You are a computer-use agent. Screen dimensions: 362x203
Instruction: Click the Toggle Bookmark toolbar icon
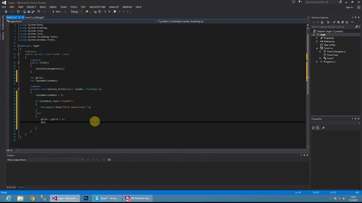(115, 12)
